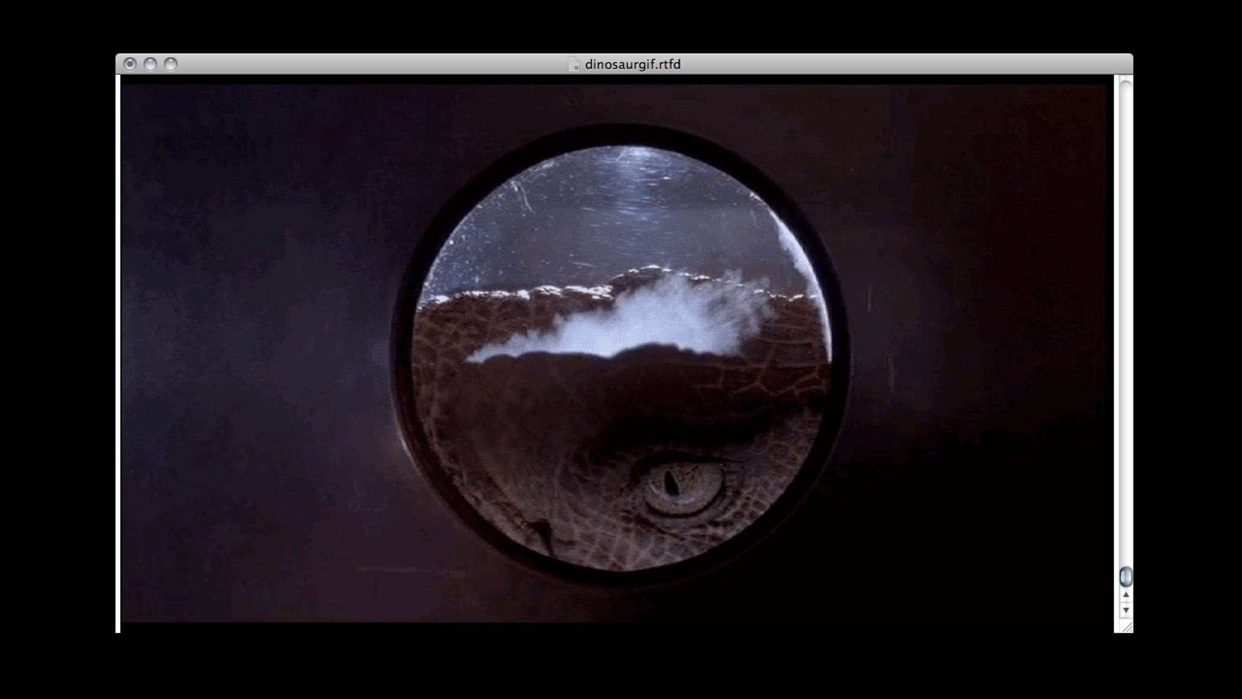Click the document proxy icon beside dinosaurgif.rtfd

click(574, 64)
